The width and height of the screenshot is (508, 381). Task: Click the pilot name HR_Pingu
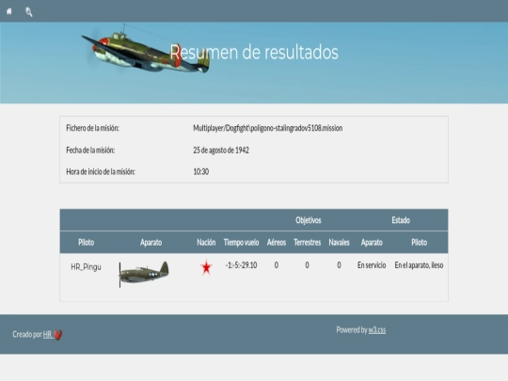[86, 267]
